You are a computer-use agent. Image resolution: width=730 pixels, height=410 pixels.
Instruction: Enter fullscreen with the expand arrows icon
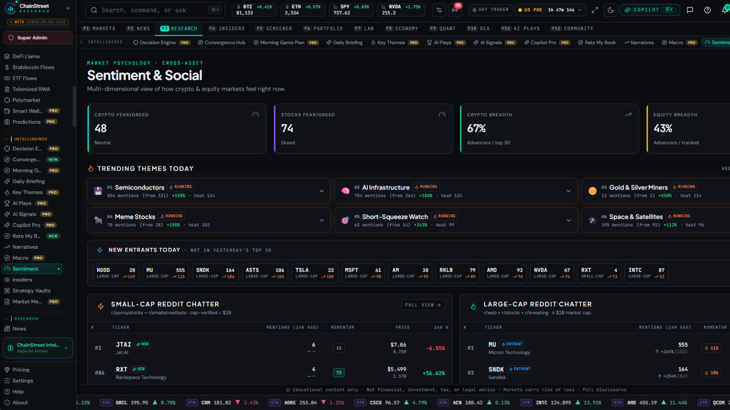pyautogui.click(x=595, y=10)
